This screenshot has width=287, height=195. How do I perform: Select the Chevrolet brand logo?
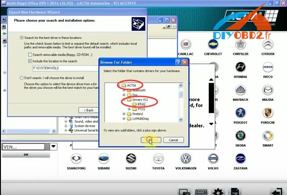[x=213, y=45]
